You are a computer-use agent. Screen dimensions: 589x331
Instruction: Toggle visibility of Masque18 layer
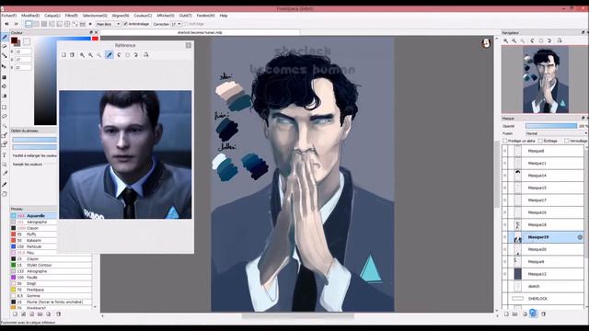tap(505, 224)
